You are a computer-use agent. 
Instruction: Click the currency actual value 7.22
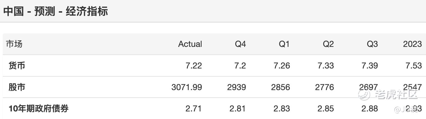point(194,66)
